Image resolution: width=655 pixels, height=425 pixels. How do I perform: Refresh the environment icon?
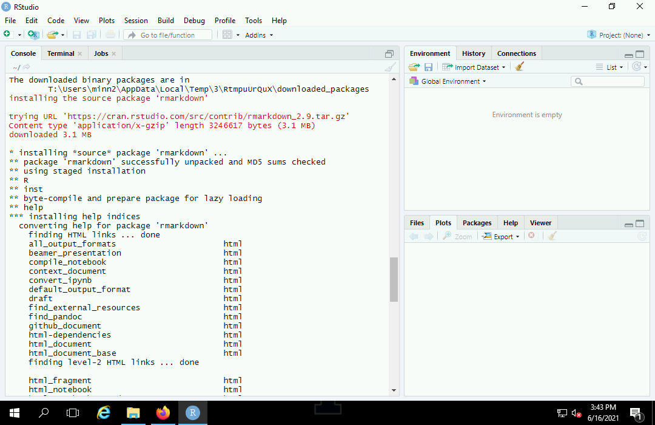(637, 67)
